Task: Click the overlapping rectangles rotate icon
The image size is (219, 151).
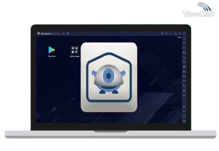Action: click(x=184, y=86)
